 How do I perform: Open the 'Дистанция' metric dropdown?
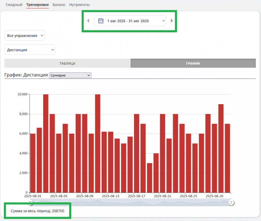pos(30,50)
